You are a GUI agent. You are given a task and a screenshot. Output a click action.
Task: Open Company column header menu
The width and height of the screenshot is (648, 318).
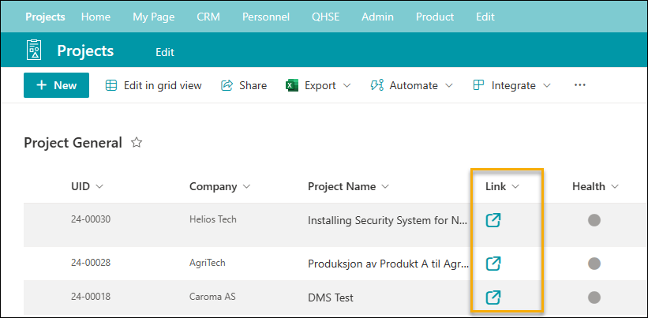coord(220,187)
